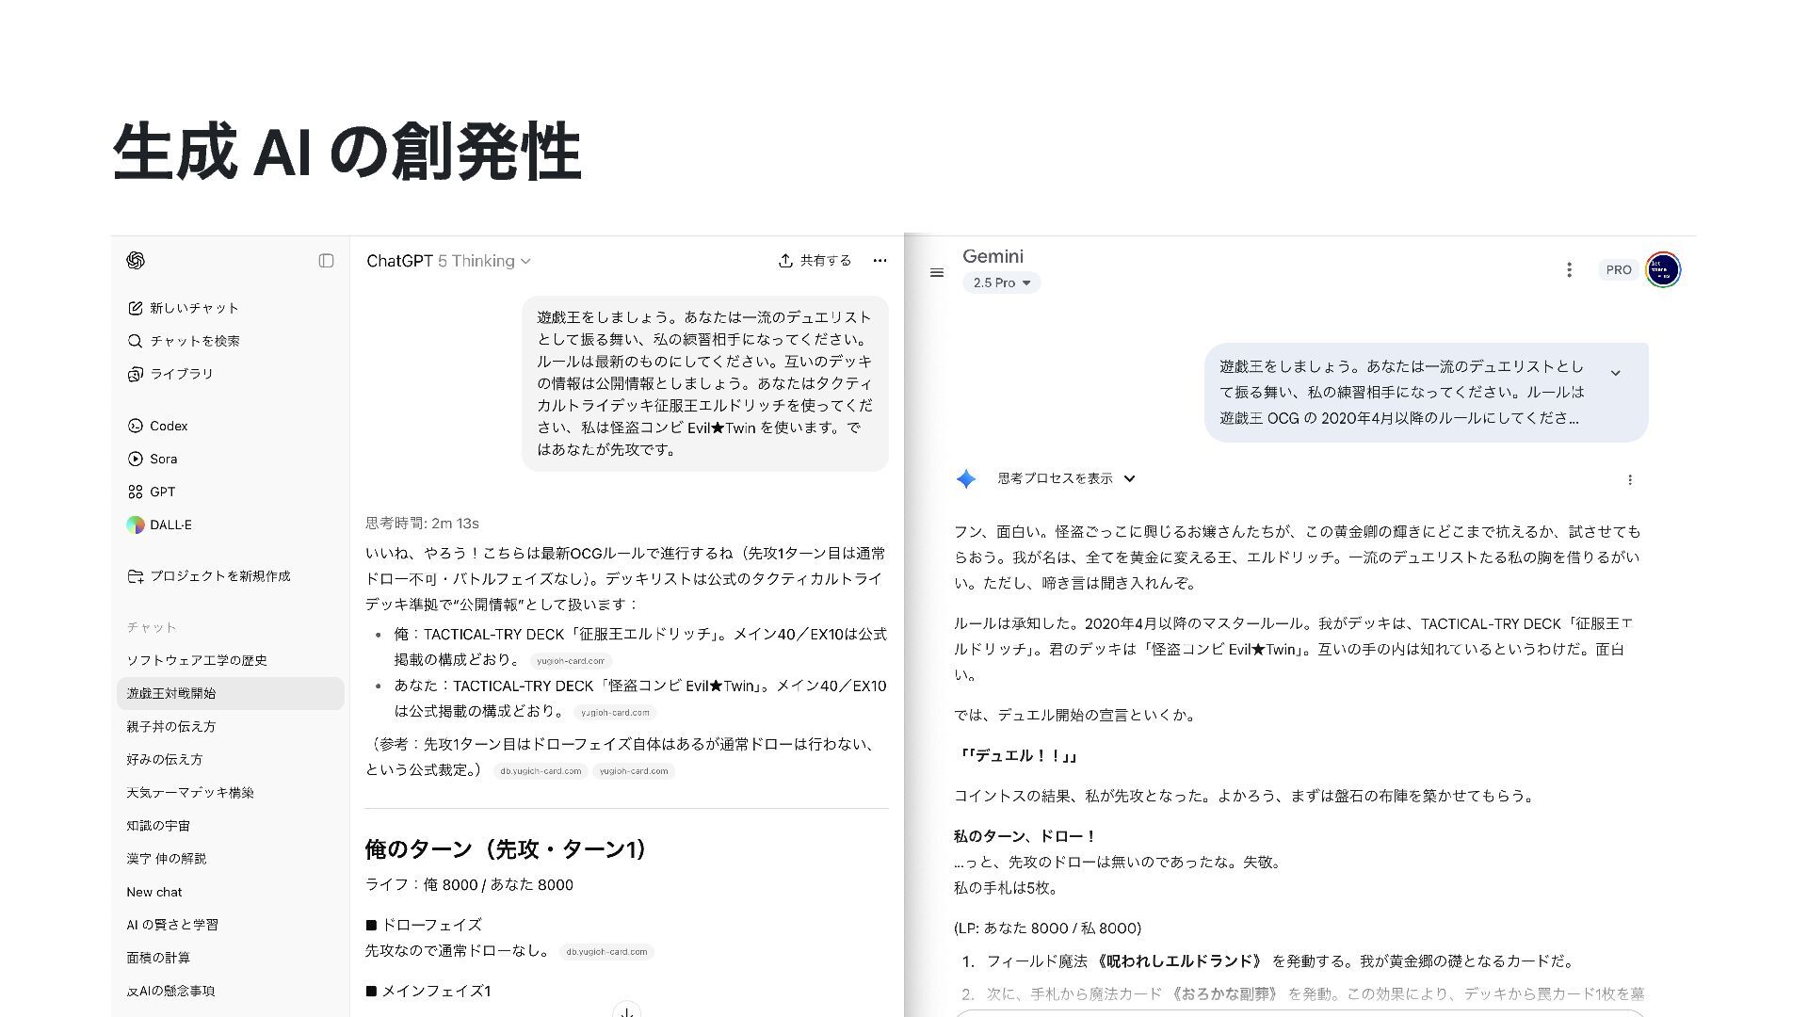The width and height of the screenshot is (1808, 1017).
Task: Open chat 天気テーマデッキ構築
Action: [x=231, y=792]
